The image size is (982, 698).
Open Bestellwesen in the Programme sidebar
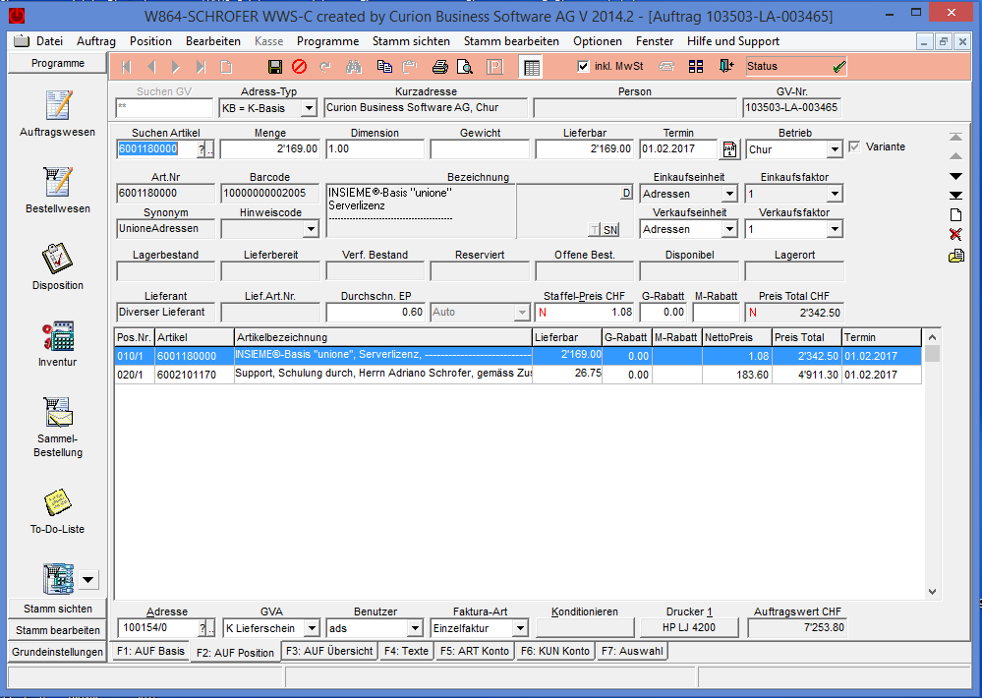click(58, 190)
